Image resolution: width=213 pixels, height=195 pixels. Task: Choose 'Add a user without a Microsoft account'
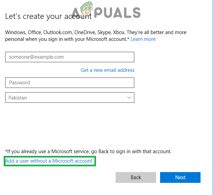[49, 161]
